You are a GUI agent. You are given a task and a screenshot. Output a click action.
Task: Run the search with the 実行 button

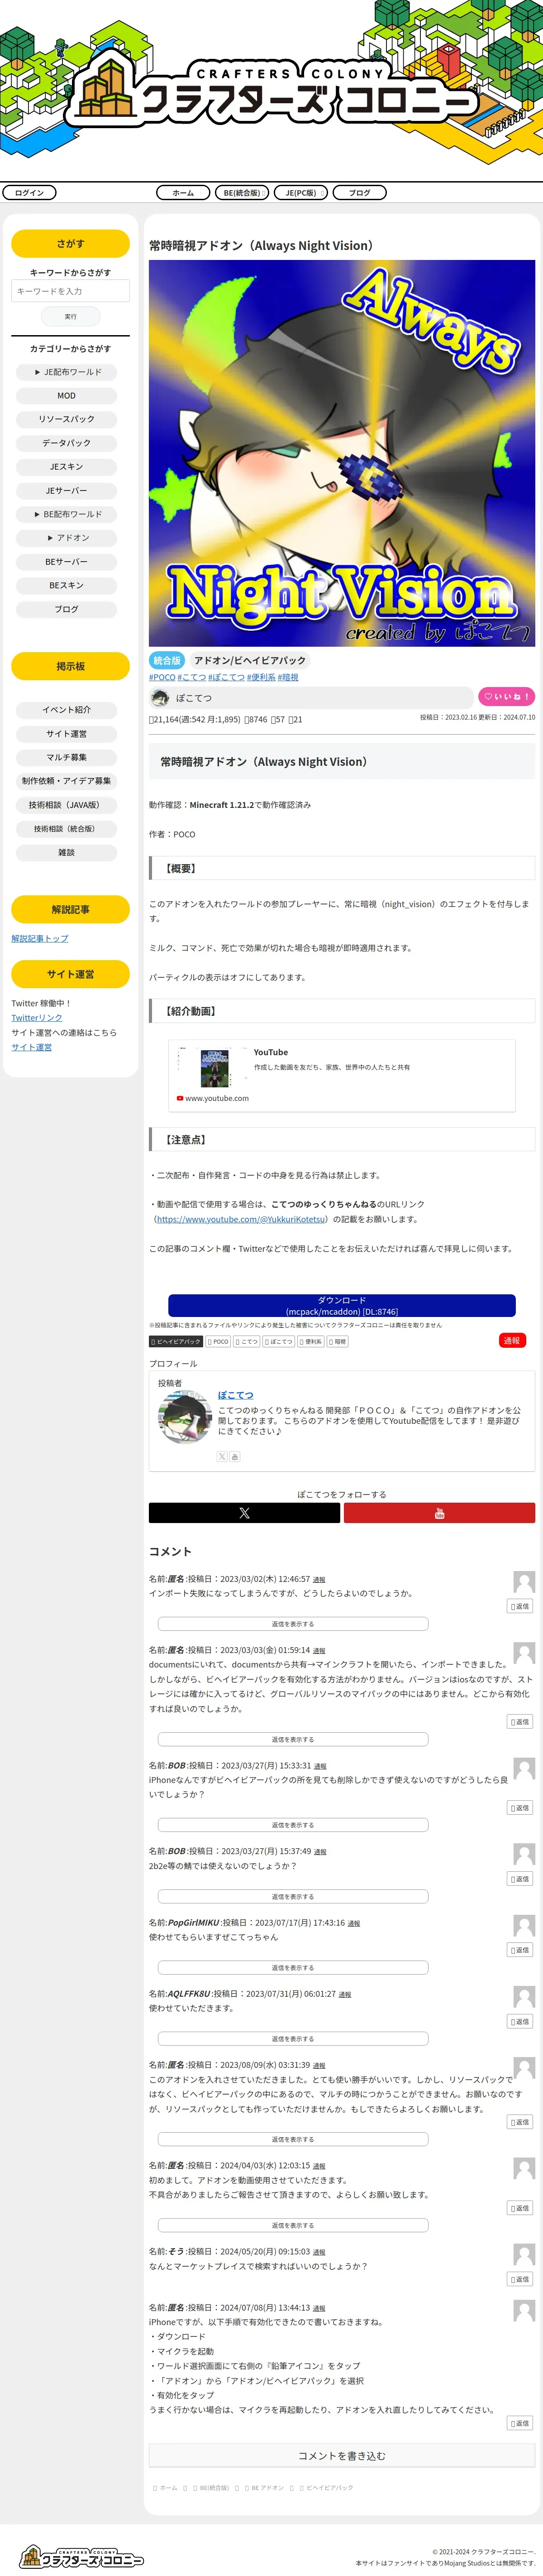70,316
